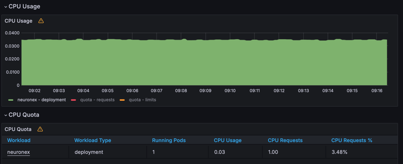
Task: Collapse the CPU Quota row chevron
Action: pos(6,115)
